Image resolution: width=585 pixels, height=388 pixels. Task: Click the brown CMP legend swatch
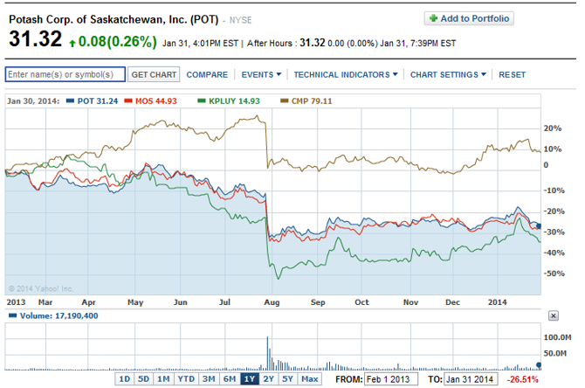pyautogui.click(x=285, y=100)
